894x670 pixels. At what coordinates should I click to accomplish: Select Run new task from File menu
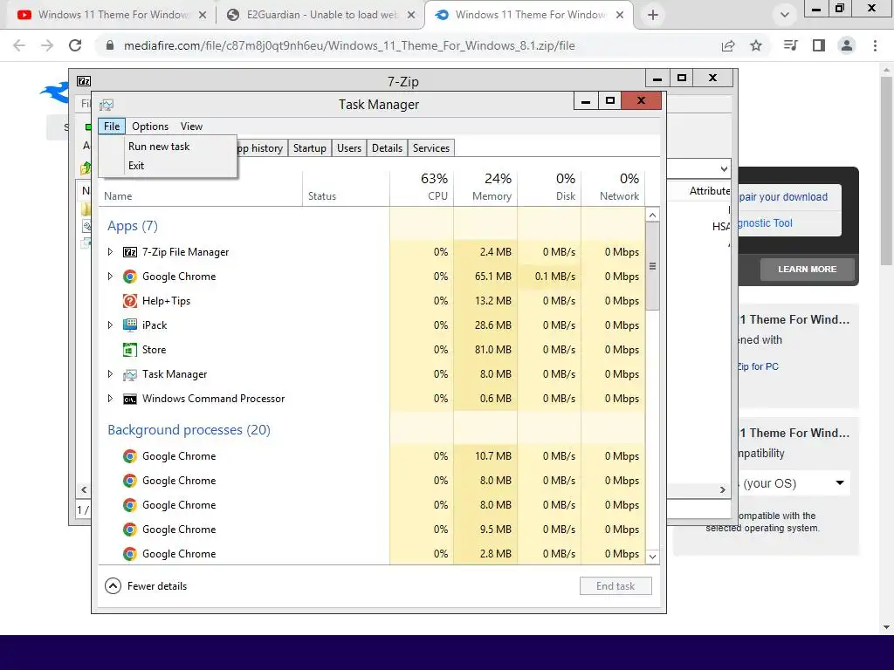159,147
